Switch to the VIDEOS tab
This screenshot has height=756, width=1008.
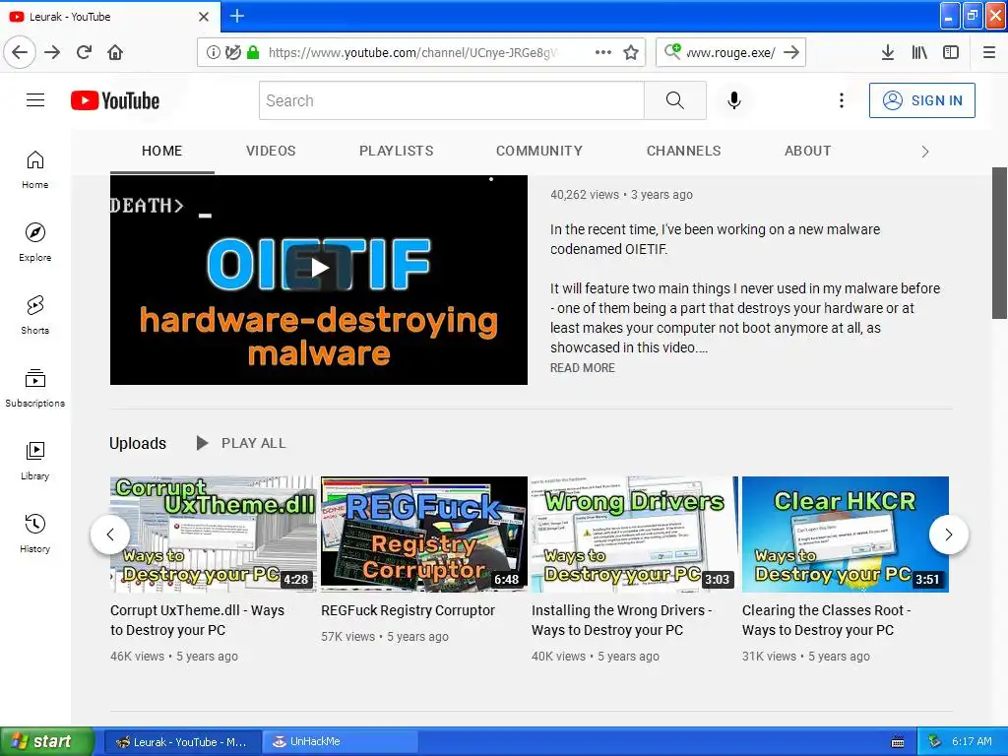click(271, 151)
